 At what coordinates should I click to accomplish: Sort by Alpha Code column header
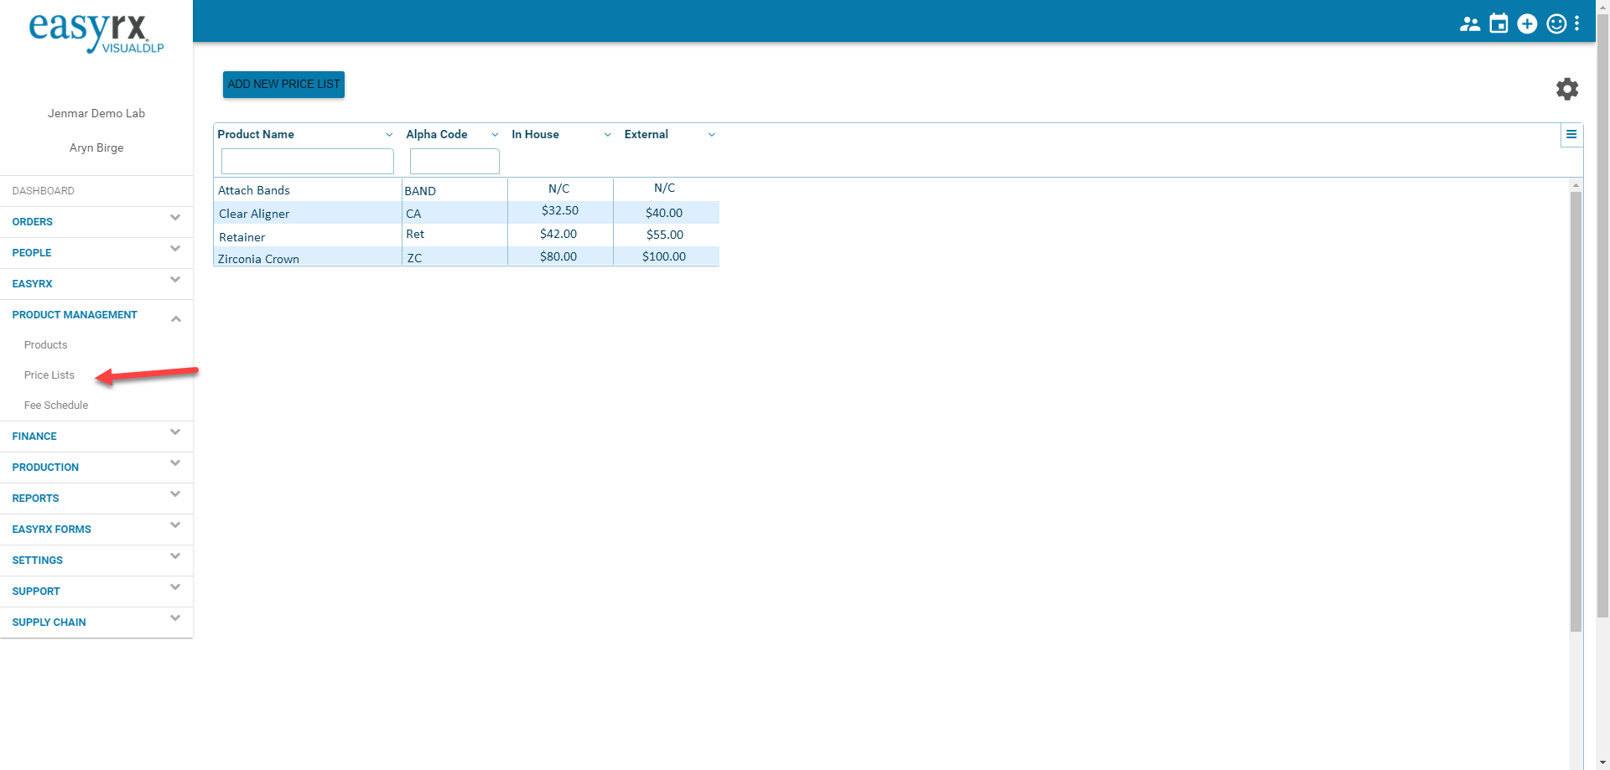pos(437,135)
